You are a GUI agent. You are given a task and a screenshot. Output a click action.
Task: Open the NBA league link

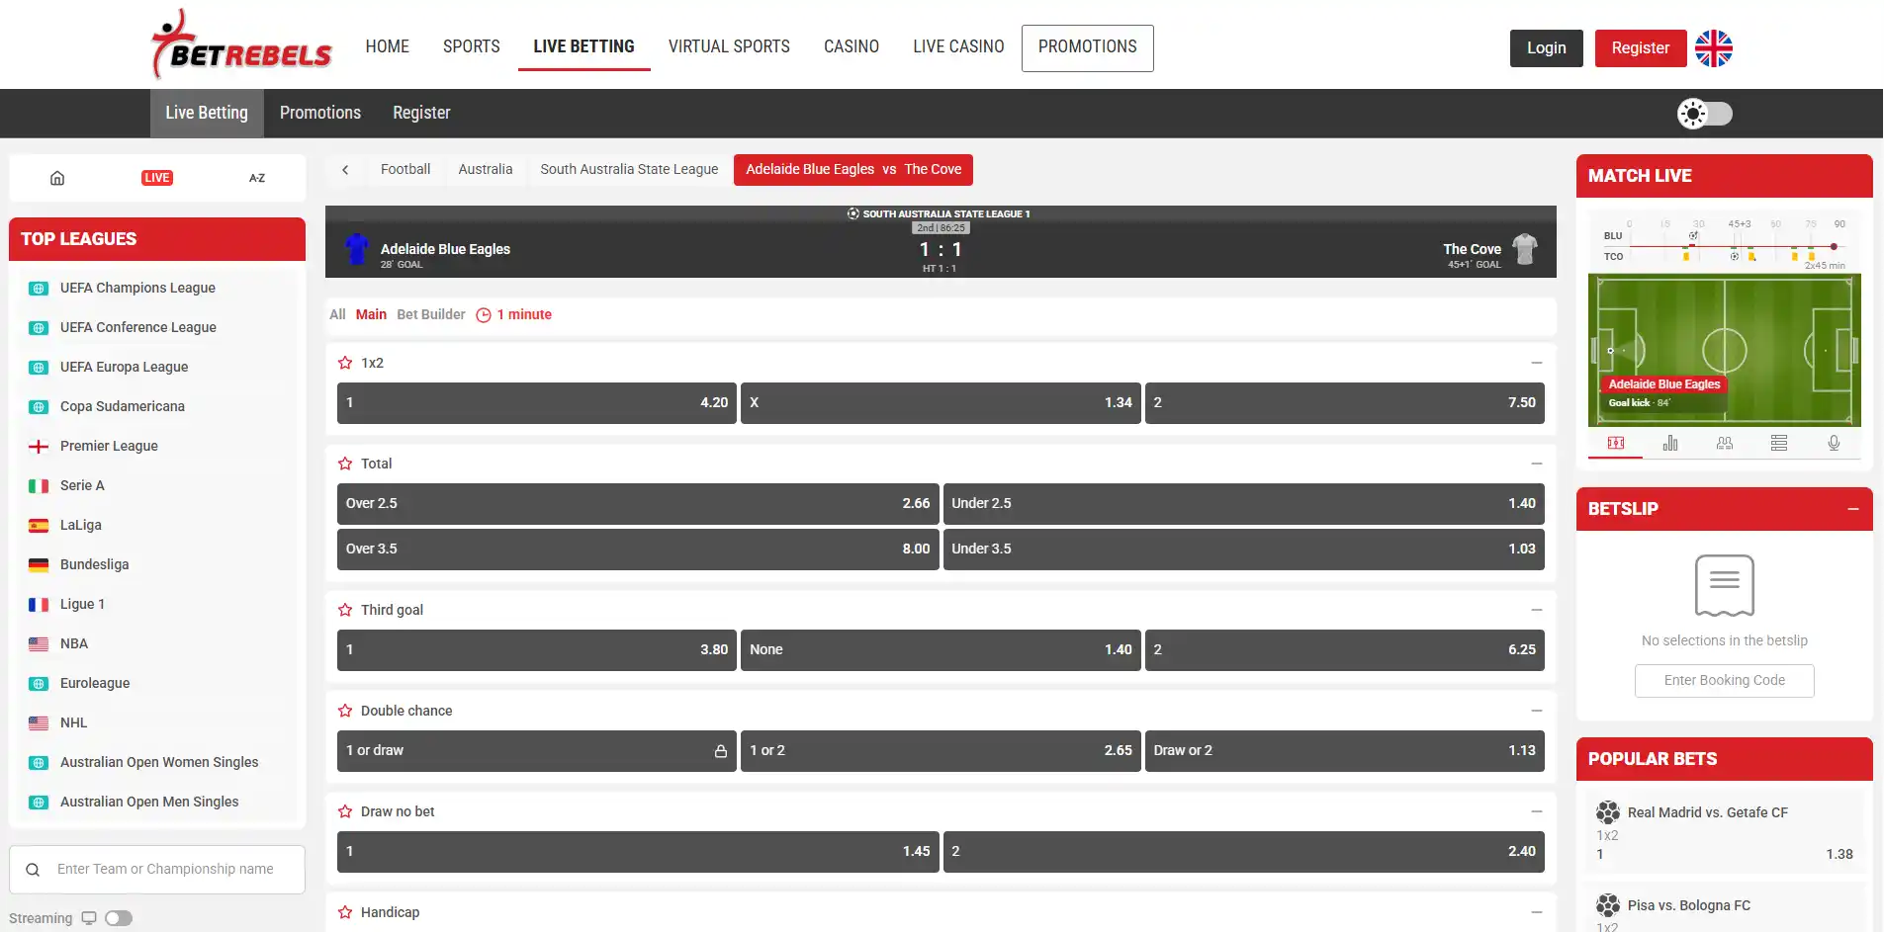click(74, 643)
